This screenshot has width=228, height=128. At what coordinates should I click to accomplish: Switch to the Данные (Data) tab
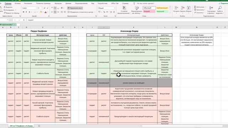click(x=68, y=3)
